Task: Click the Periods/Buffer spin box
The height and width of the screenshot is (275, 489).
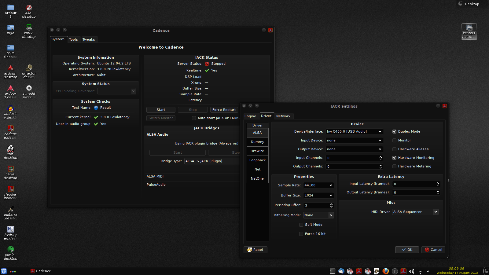Action: tap(316, 206)
